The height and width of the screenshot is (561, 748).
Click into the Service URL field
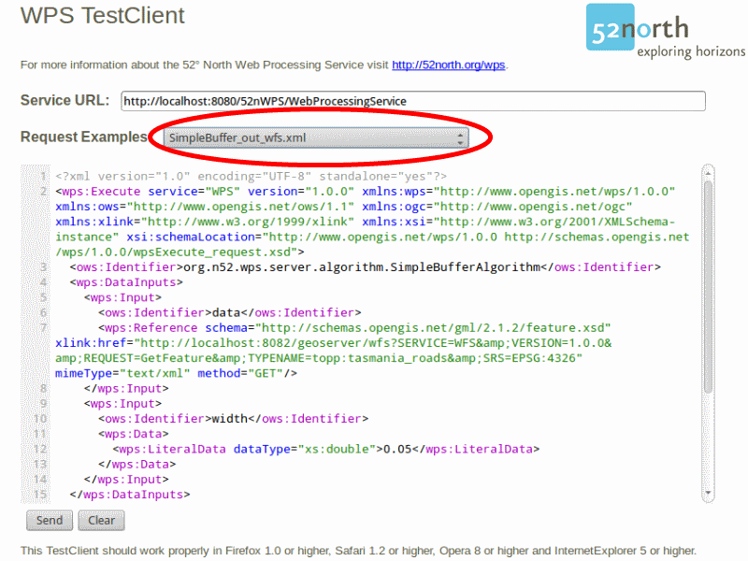click(x=413, y=101)
